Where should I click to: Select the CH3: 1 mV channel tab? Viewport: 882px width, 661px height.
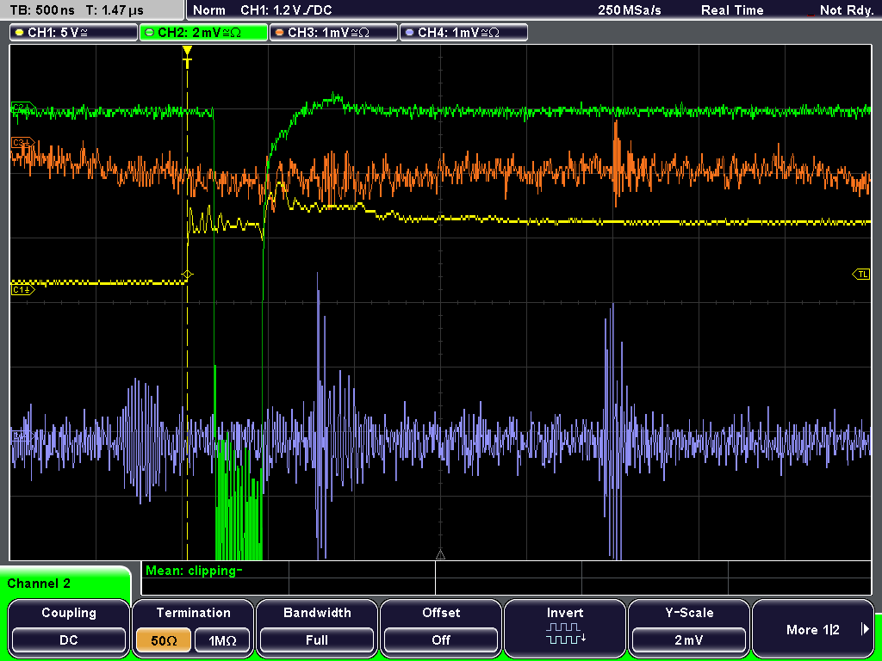point(333,33)
